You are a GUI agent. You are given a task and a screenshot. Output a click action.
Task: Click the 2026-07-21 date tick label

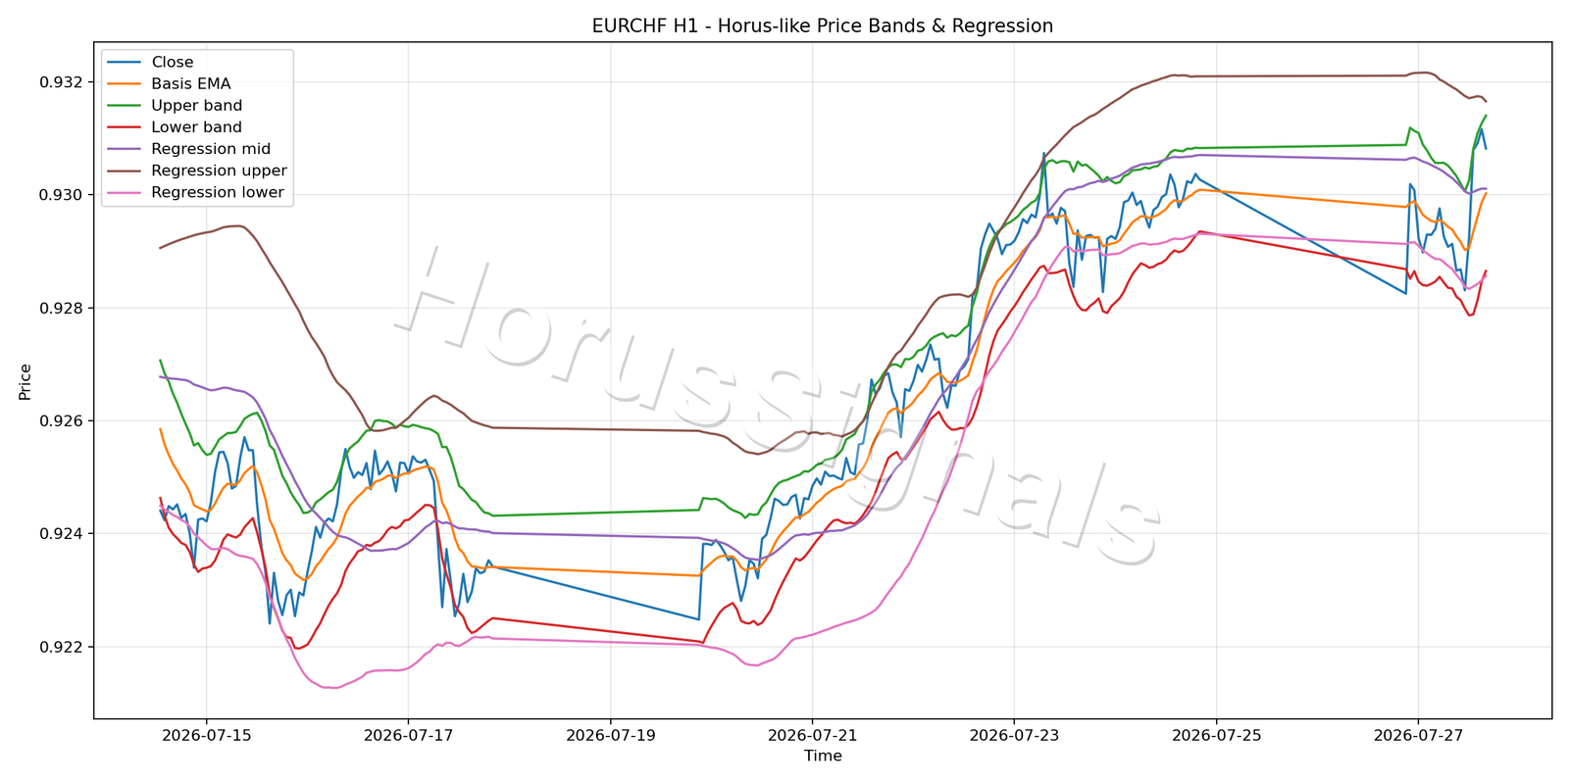(812, 735)
